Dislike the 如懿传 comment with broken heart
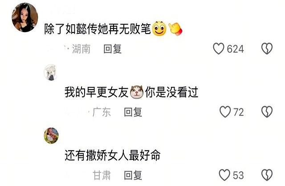 267,49
